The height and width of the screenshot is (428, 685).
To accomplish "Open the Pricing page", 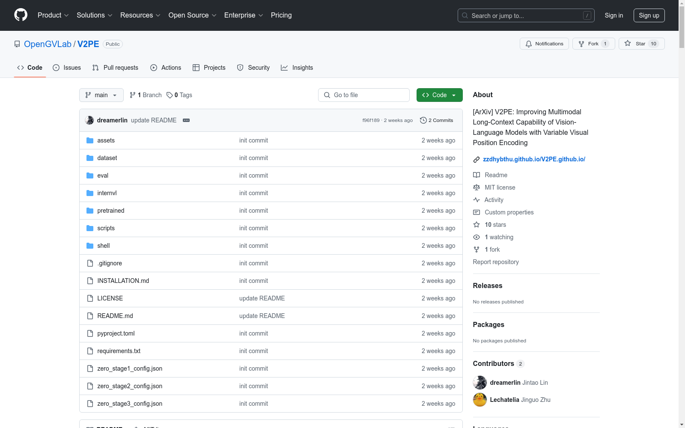I will [x=281, y=15].
